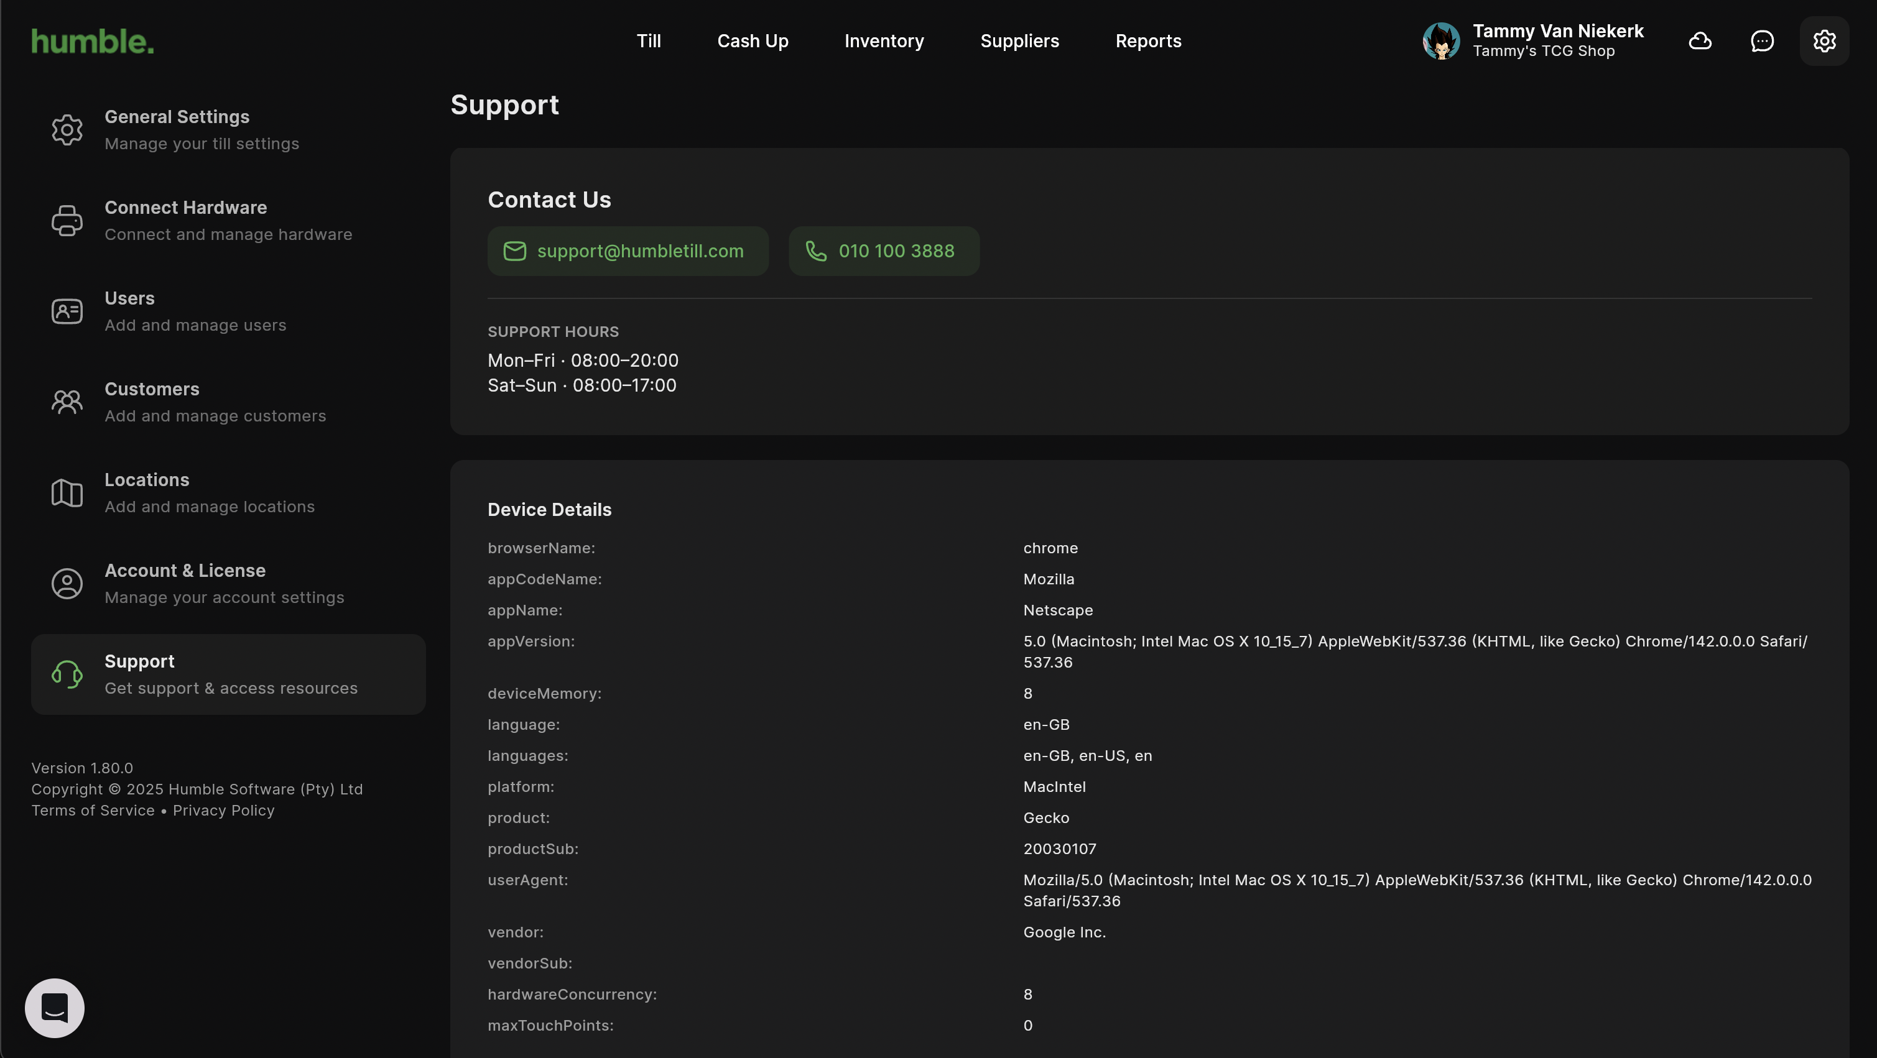This screenshot has height=1058, width=1877.
Task: Click the settings gear icon in header
Action: click(x=1824, y=41)
